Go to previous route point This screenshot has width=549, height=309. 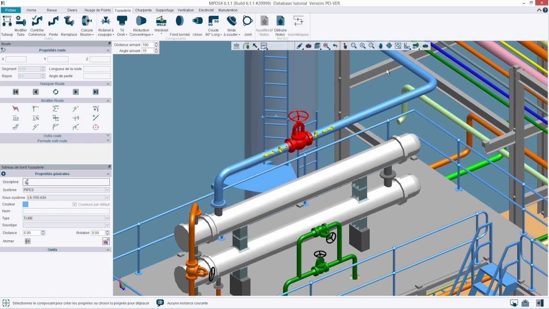pyautogui.click(x=36, y=92)
